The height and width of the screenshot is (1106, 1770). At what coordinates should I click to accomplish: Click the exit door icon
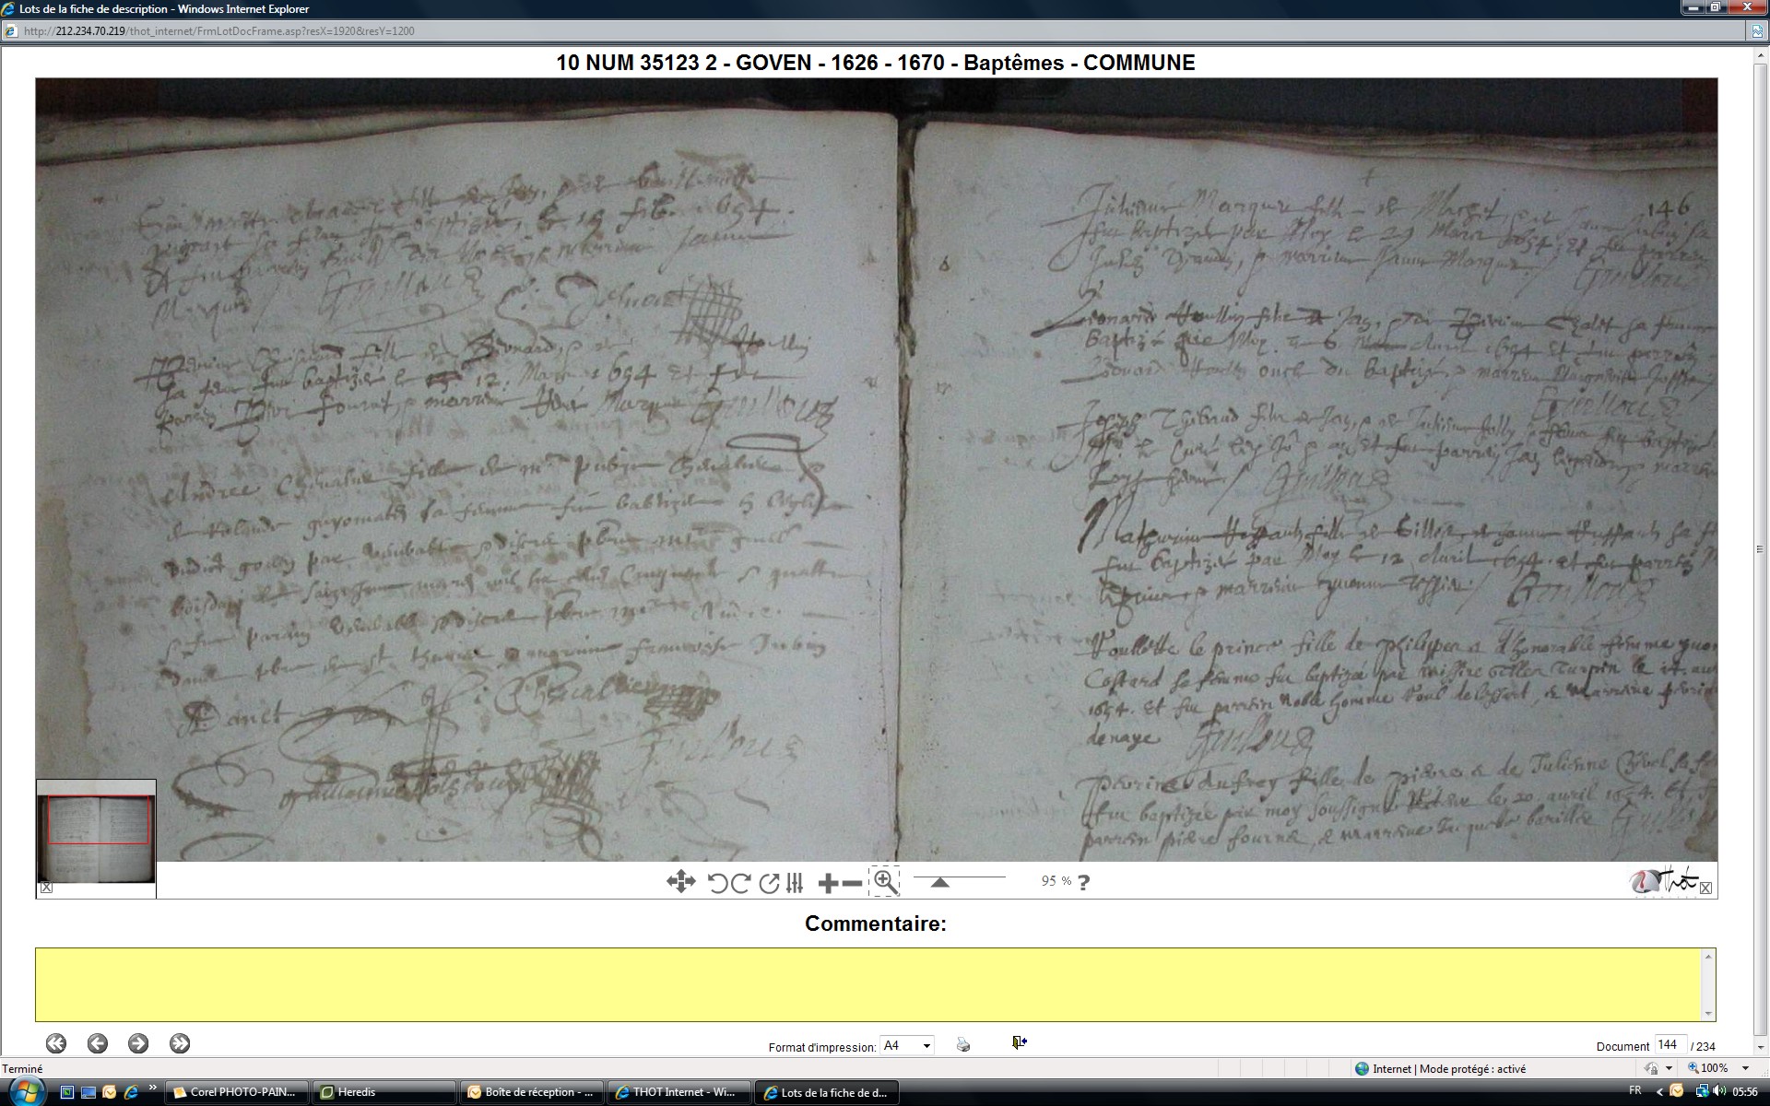coord(1019,1042)
